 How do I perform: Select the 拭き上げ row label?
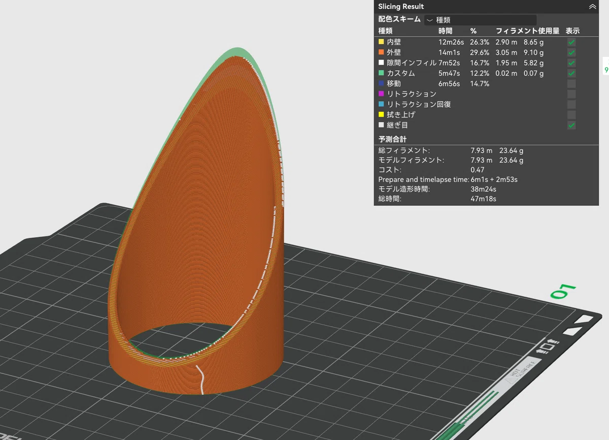[401, 115]
